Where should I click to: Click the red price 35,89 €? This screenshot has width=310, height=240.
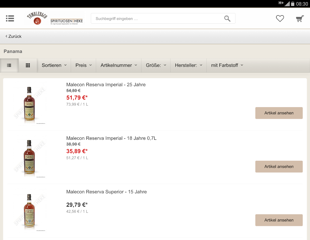tap(77, 151)
